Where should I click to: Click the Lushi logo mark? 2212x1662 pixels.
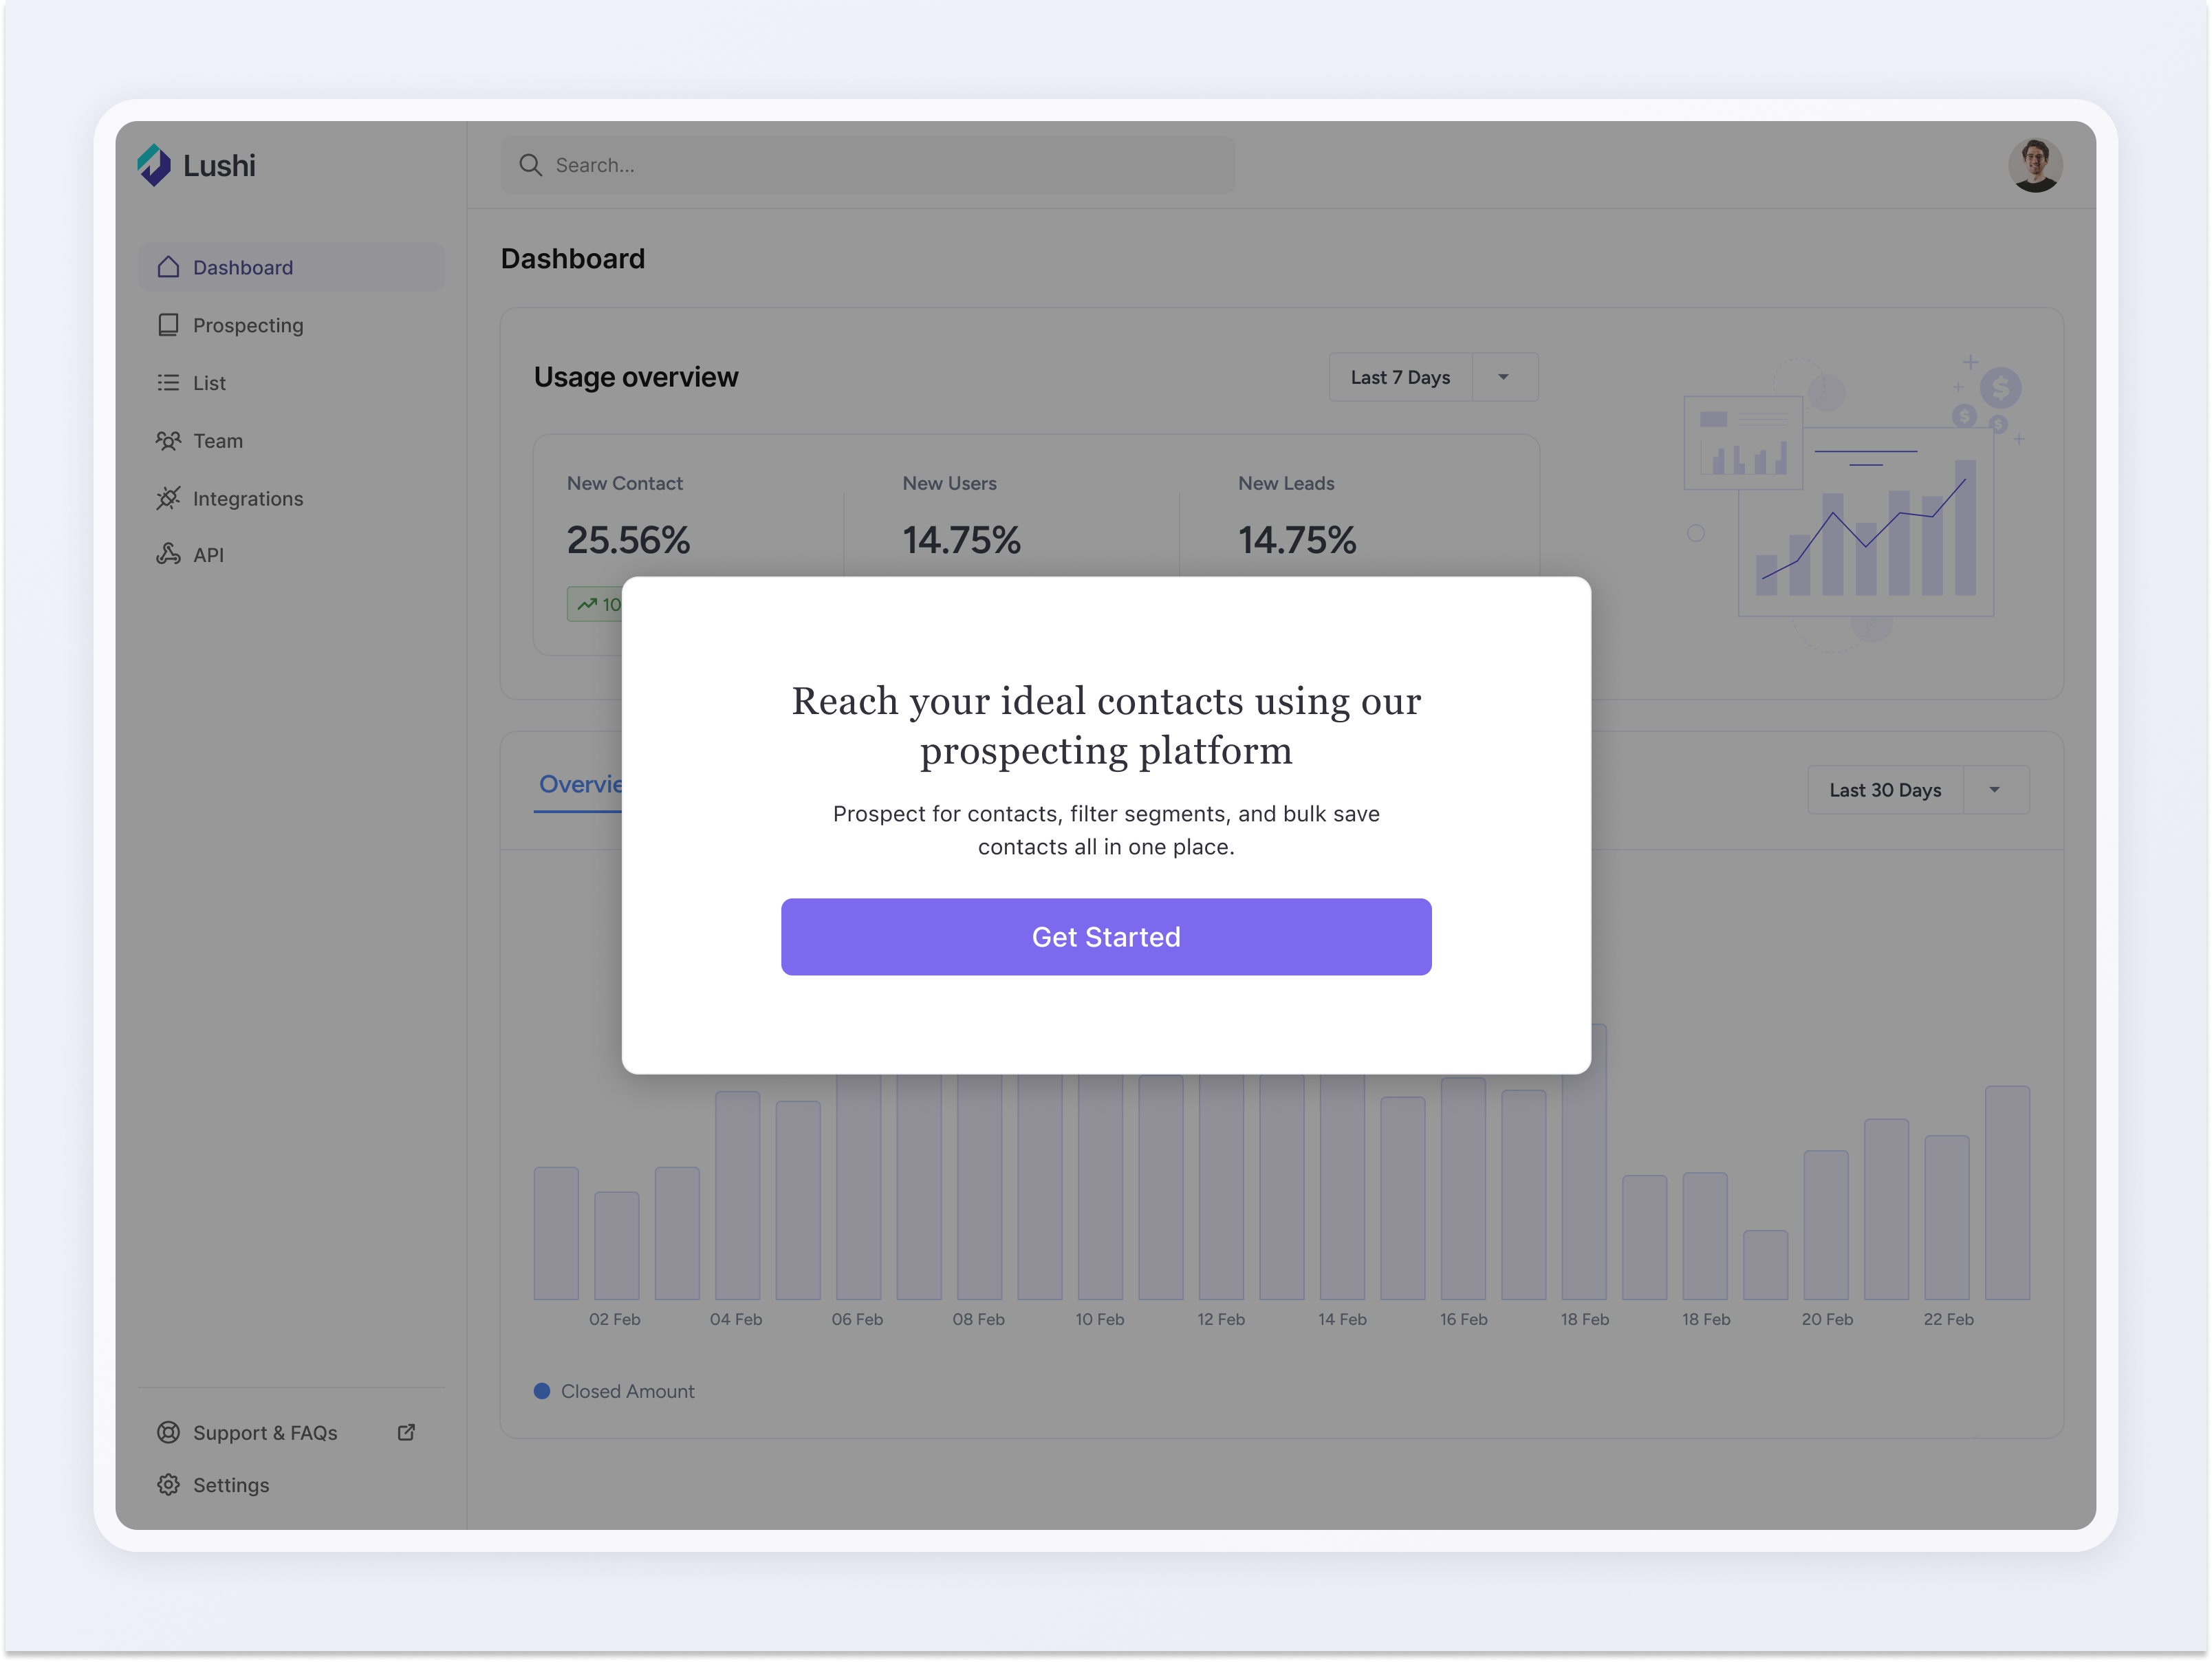coord(153,164)
